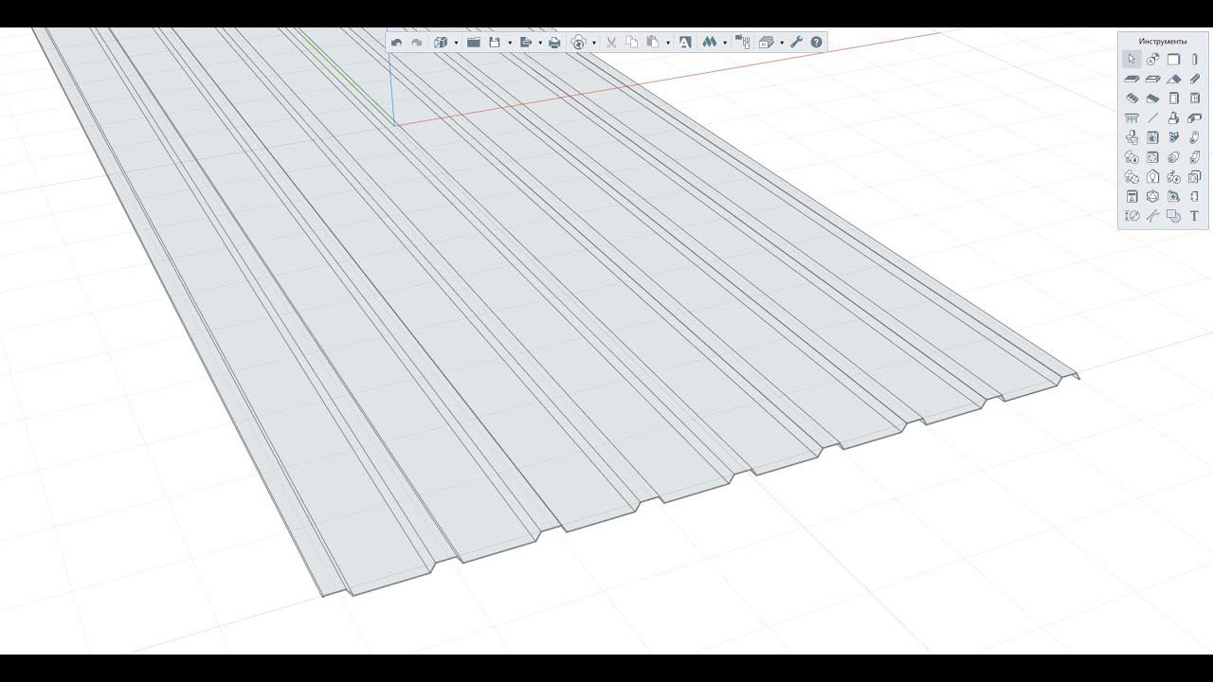Click the export document icon
This screenshot has height=682, width=1213.
click(x=526, y=43)
